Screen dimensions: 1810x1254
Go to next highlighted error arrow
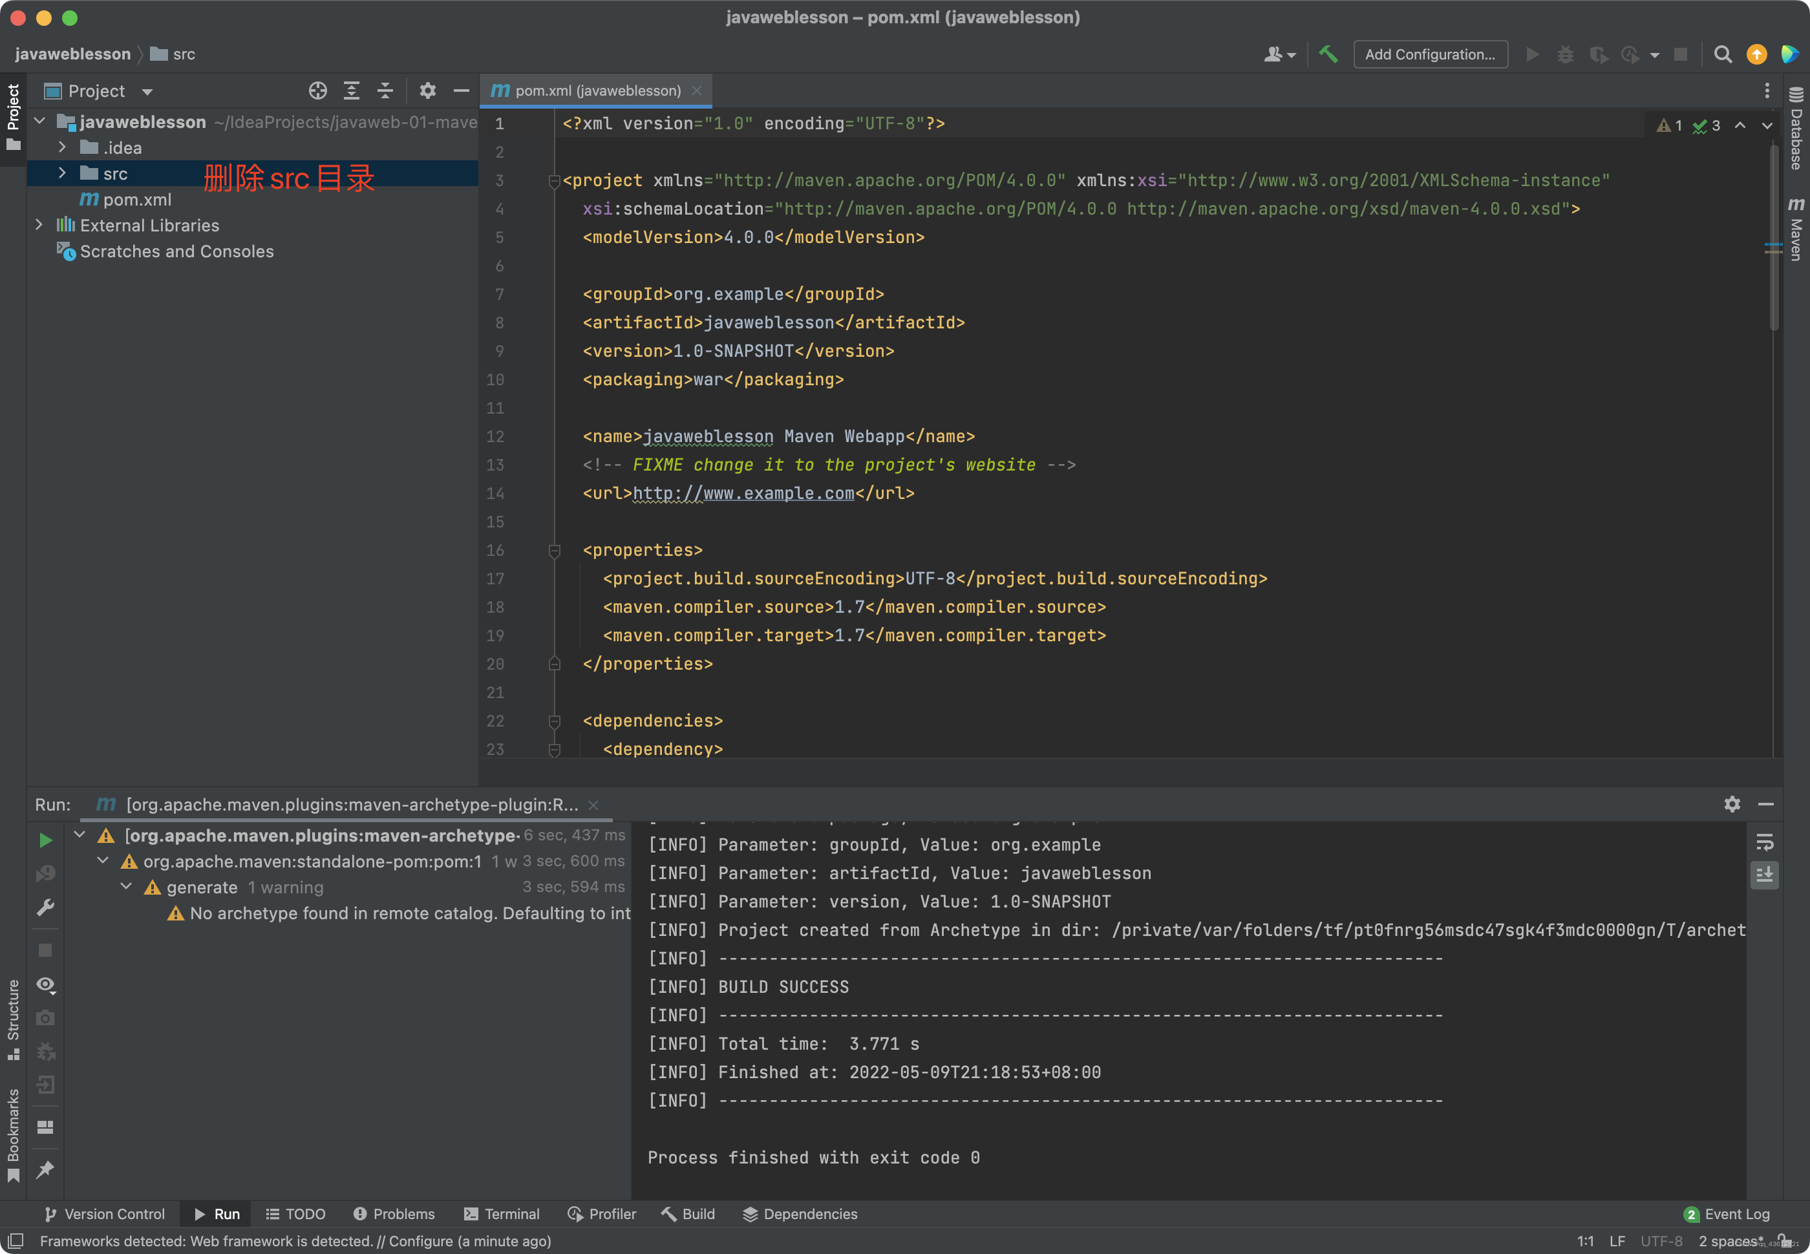(1767, 125)
